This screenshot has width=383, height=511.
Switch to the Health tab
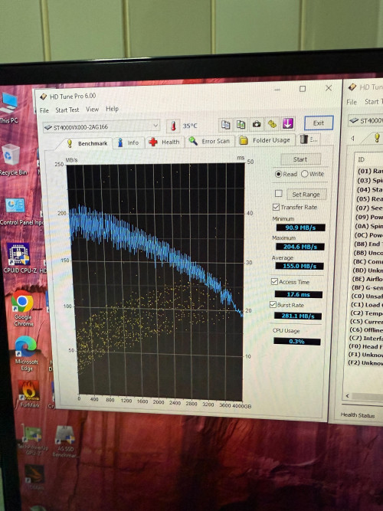pos(165,142)
